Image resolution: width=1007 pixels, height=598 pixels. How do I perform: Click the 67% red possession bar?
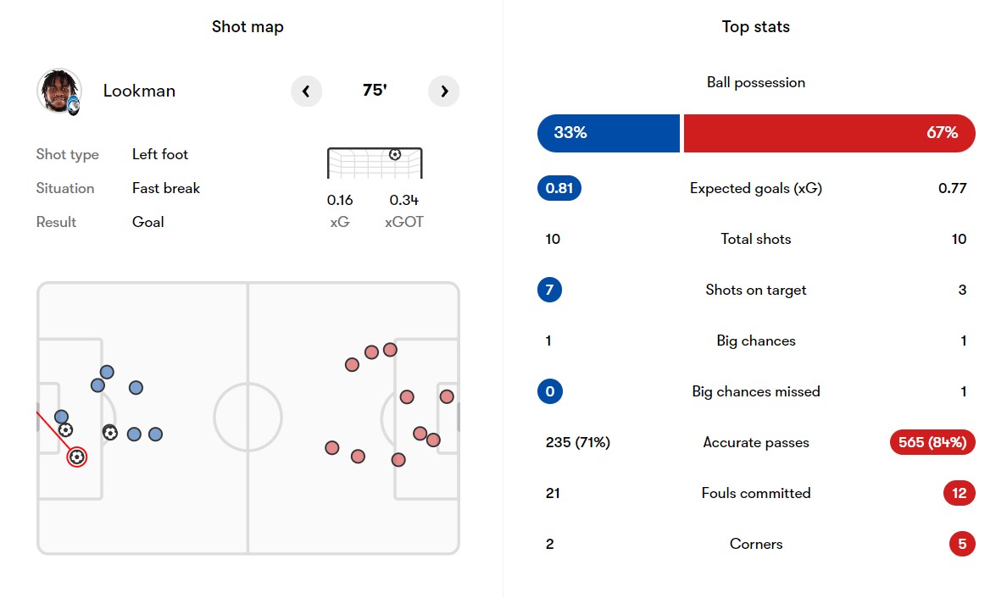coord(830,133)
